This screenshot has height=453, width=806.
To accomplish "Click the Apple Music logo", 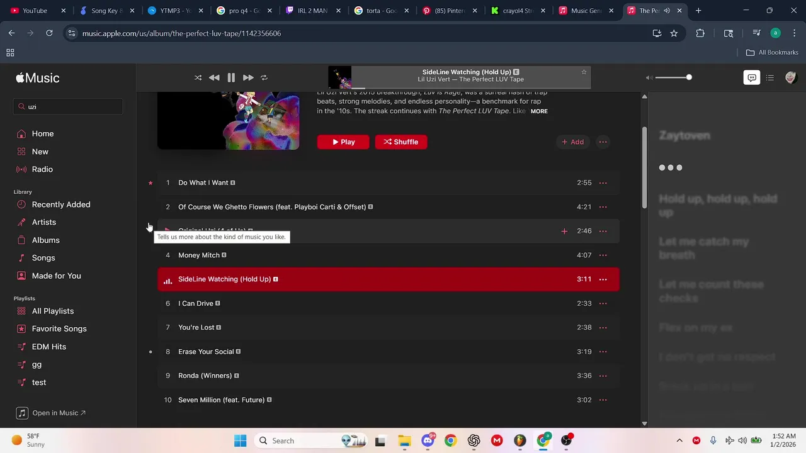I will tap(38, 78).
